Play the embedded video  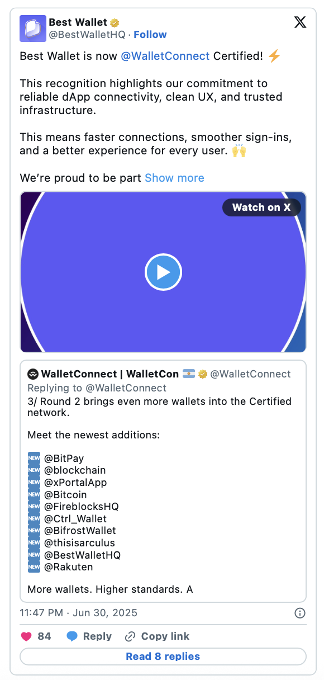coord(163,272)
